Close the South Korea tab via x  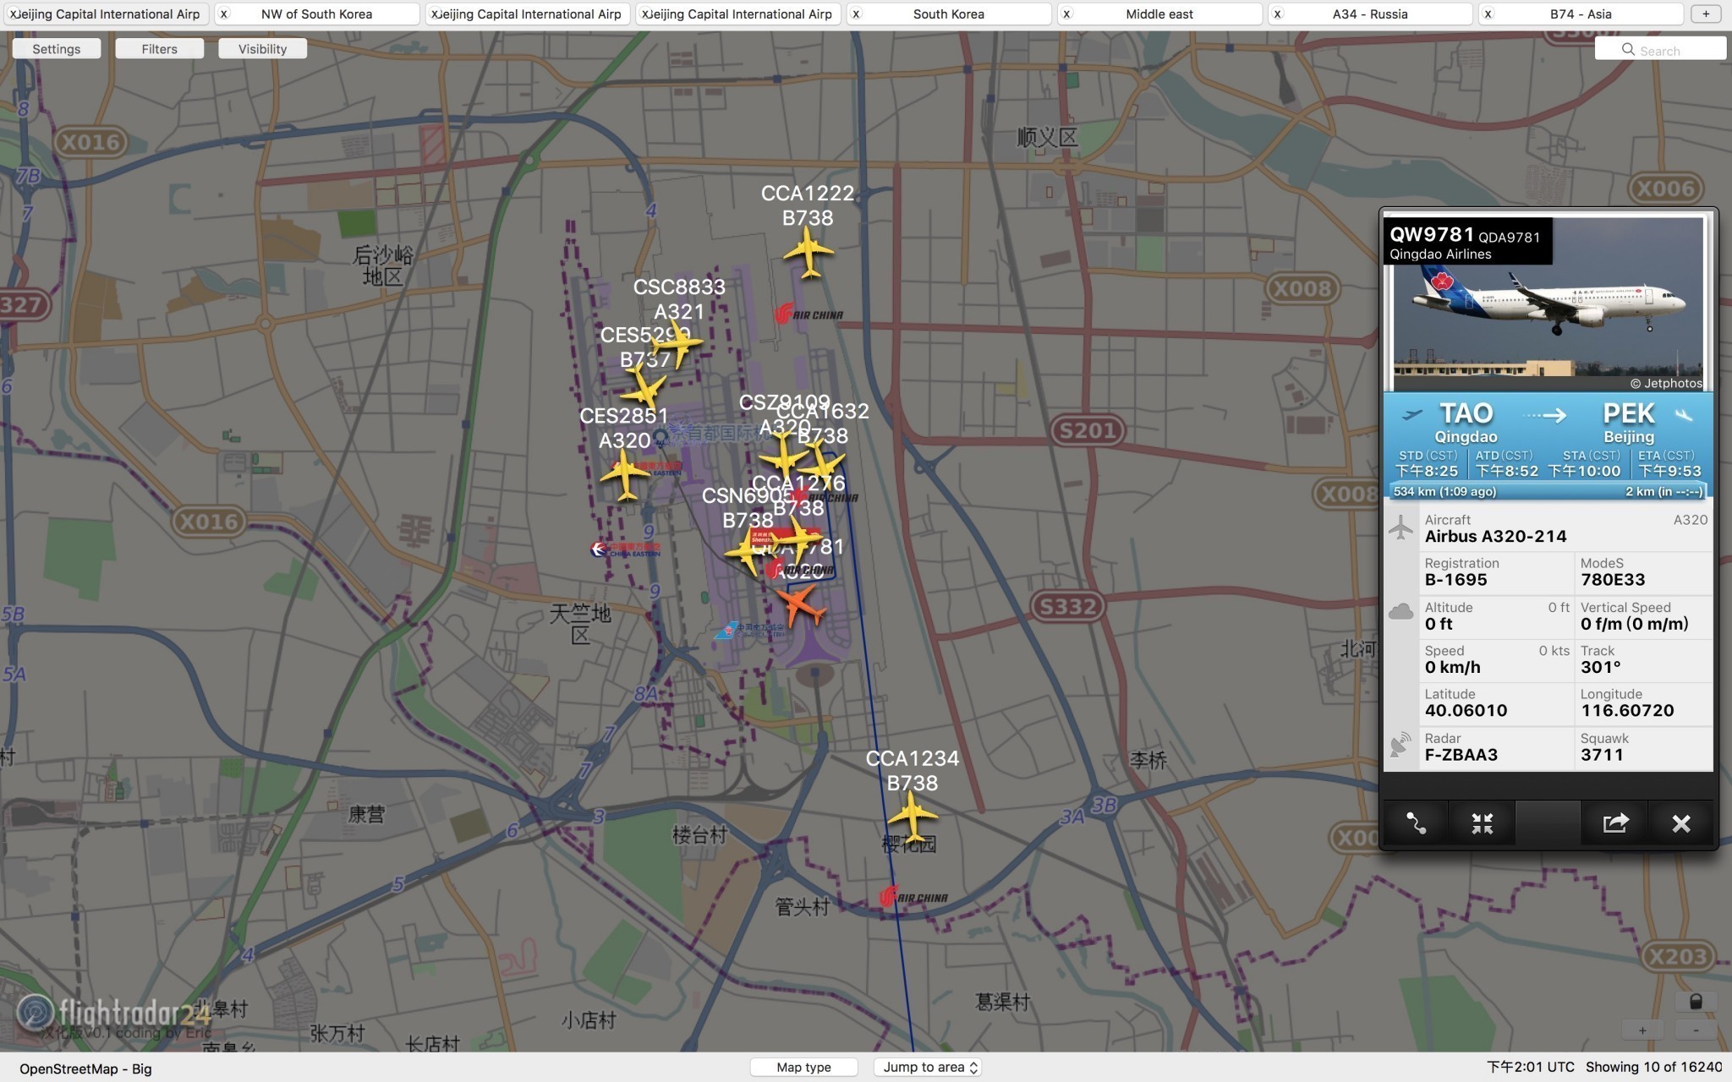pos(856,14)
